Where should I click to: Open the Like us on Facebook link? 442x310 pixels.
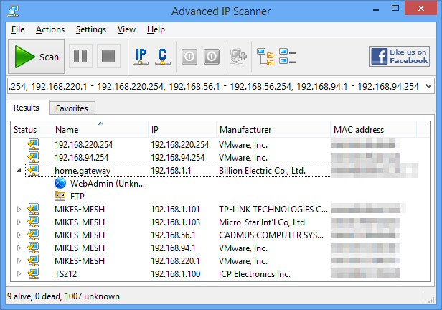coord(399,57)
